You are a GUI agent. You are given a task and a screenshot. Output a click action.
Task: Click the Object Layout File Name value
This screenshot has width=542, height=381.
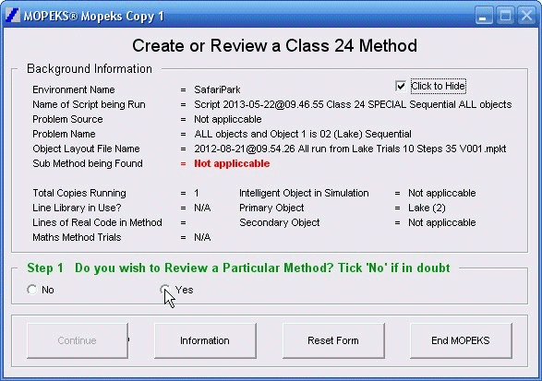(x=350, y=149)
